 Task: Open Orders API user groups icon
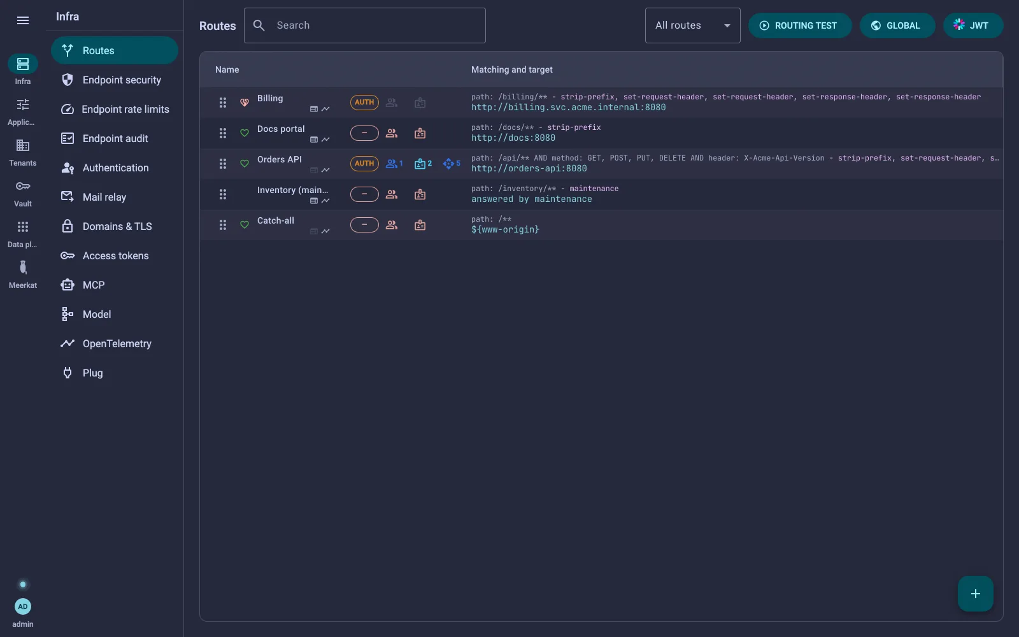click(394, 164)
